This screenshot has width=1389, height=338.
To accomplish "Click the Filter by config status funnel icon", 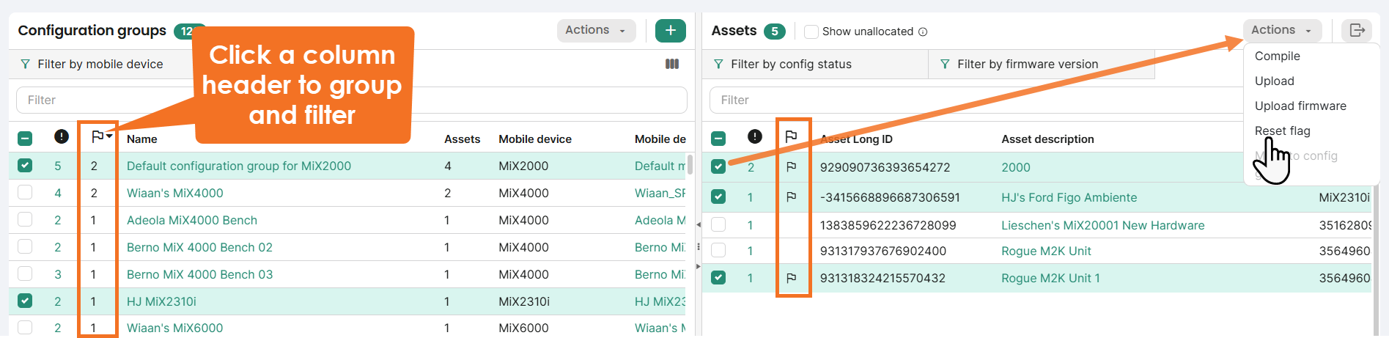I will [x=719, y=65].
